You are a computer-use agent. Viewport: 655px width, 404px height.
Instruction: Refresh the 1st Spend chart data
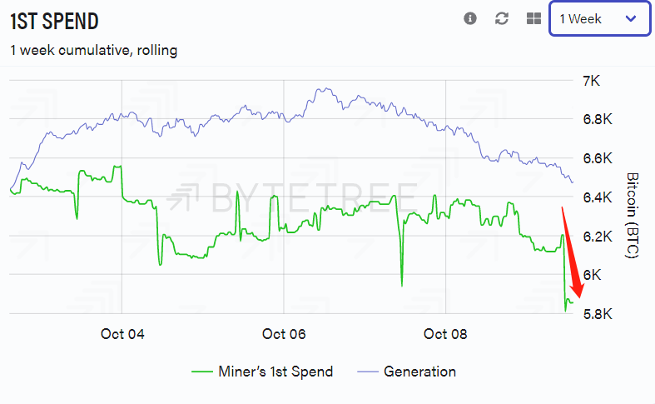501,18
